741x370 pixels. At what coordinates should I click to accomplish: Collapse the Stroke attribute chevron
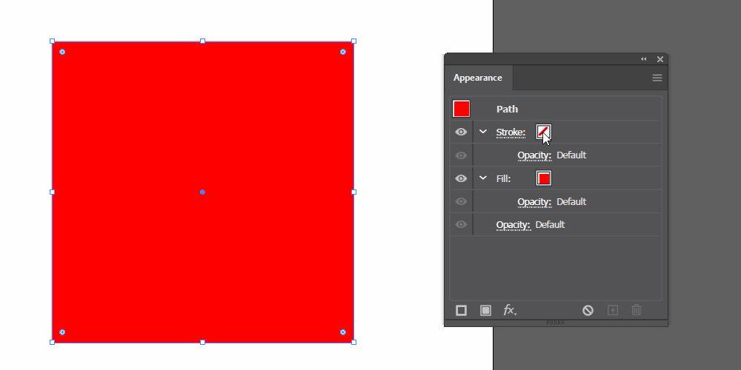tap(483, 132)
